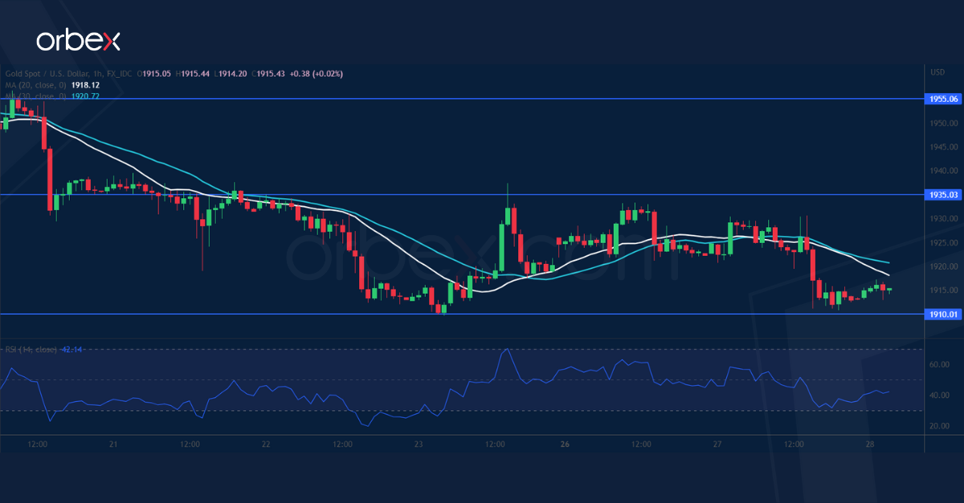Click the 1910.01 price level label
Image resolution: width=964 pixels, height=503 pixels.
(x=943, y=314)
